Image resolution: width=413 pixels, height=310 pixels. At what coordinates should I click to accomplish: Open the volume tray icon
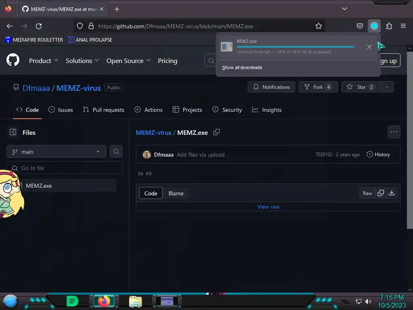(368, 301)
